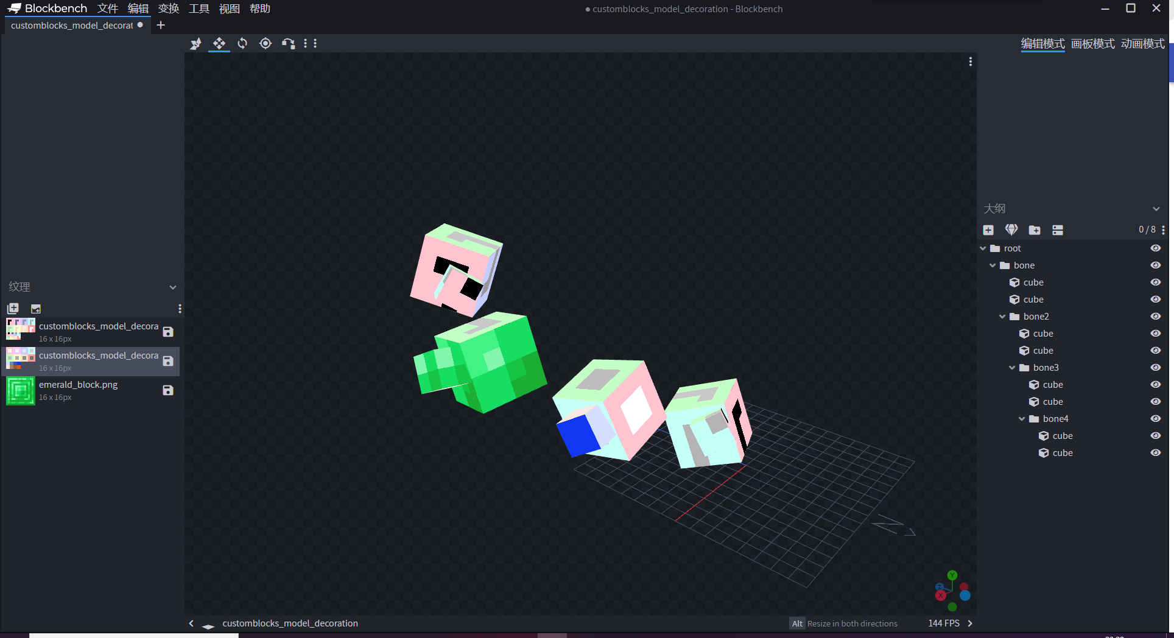Select the Move tool
The width and height of the screenshot is (1174, 638).
(x=219, y=43)
